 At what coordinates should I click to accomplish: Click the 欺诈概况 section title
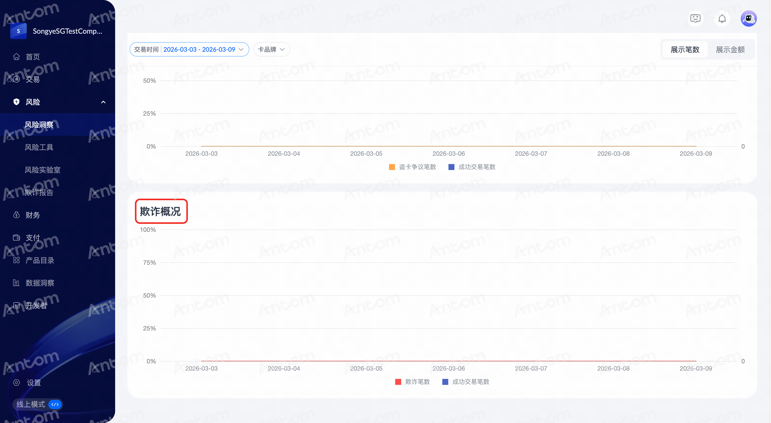coord(160,211)
